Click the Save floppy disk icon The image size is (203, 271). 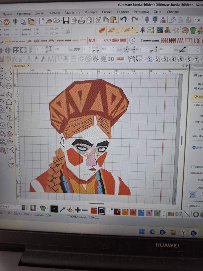tap(66, 20)
